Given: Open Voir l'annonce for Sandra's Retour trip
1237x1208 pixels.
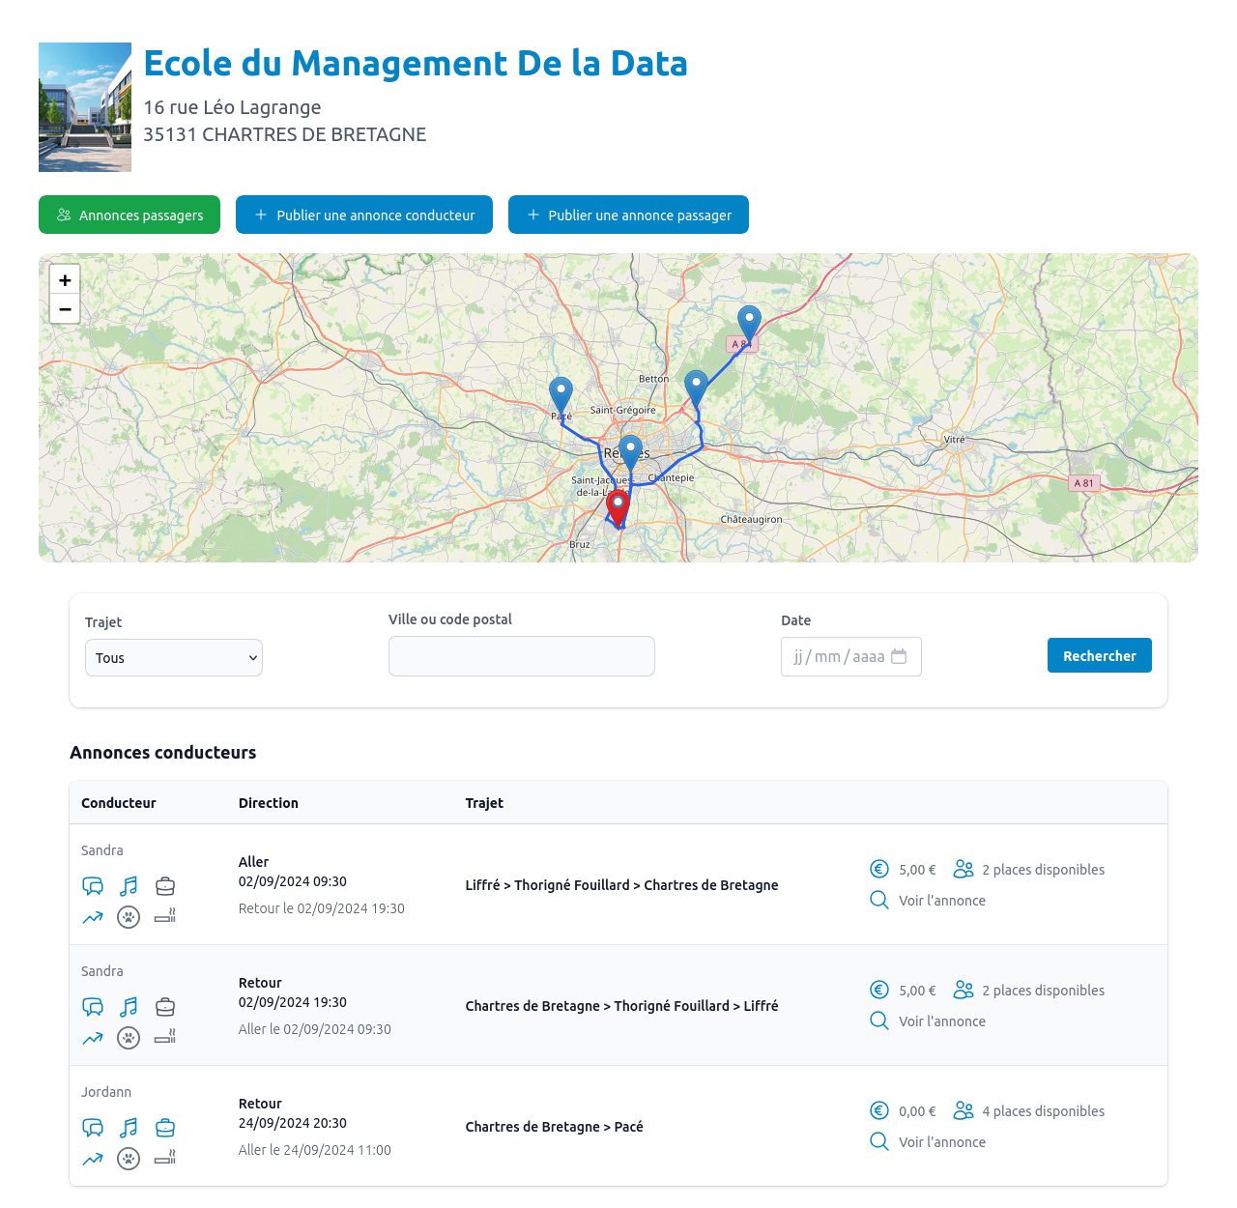Looking at the screenshot, I should [941, 1021].
